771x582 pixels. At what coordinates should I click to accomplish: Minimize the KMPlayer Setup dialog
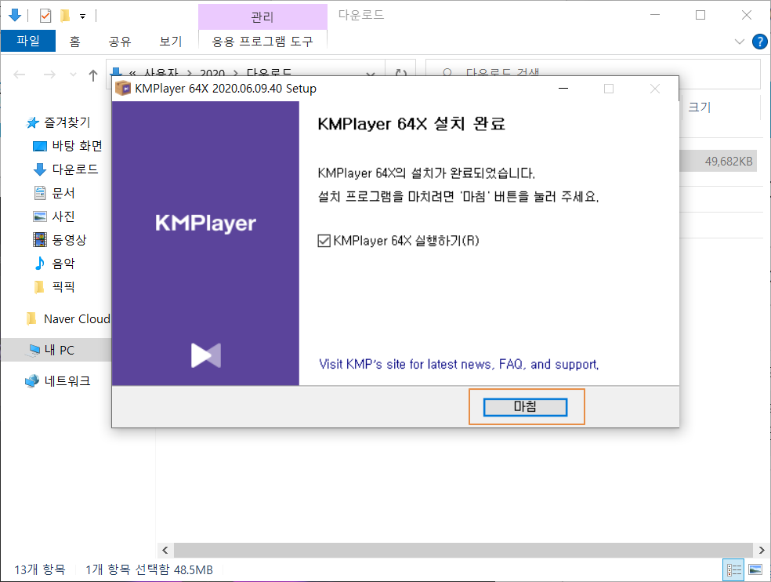click(563, 89)
